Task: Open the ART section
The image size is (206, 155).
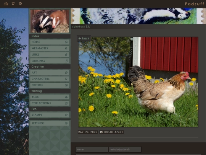Action: 50,73
